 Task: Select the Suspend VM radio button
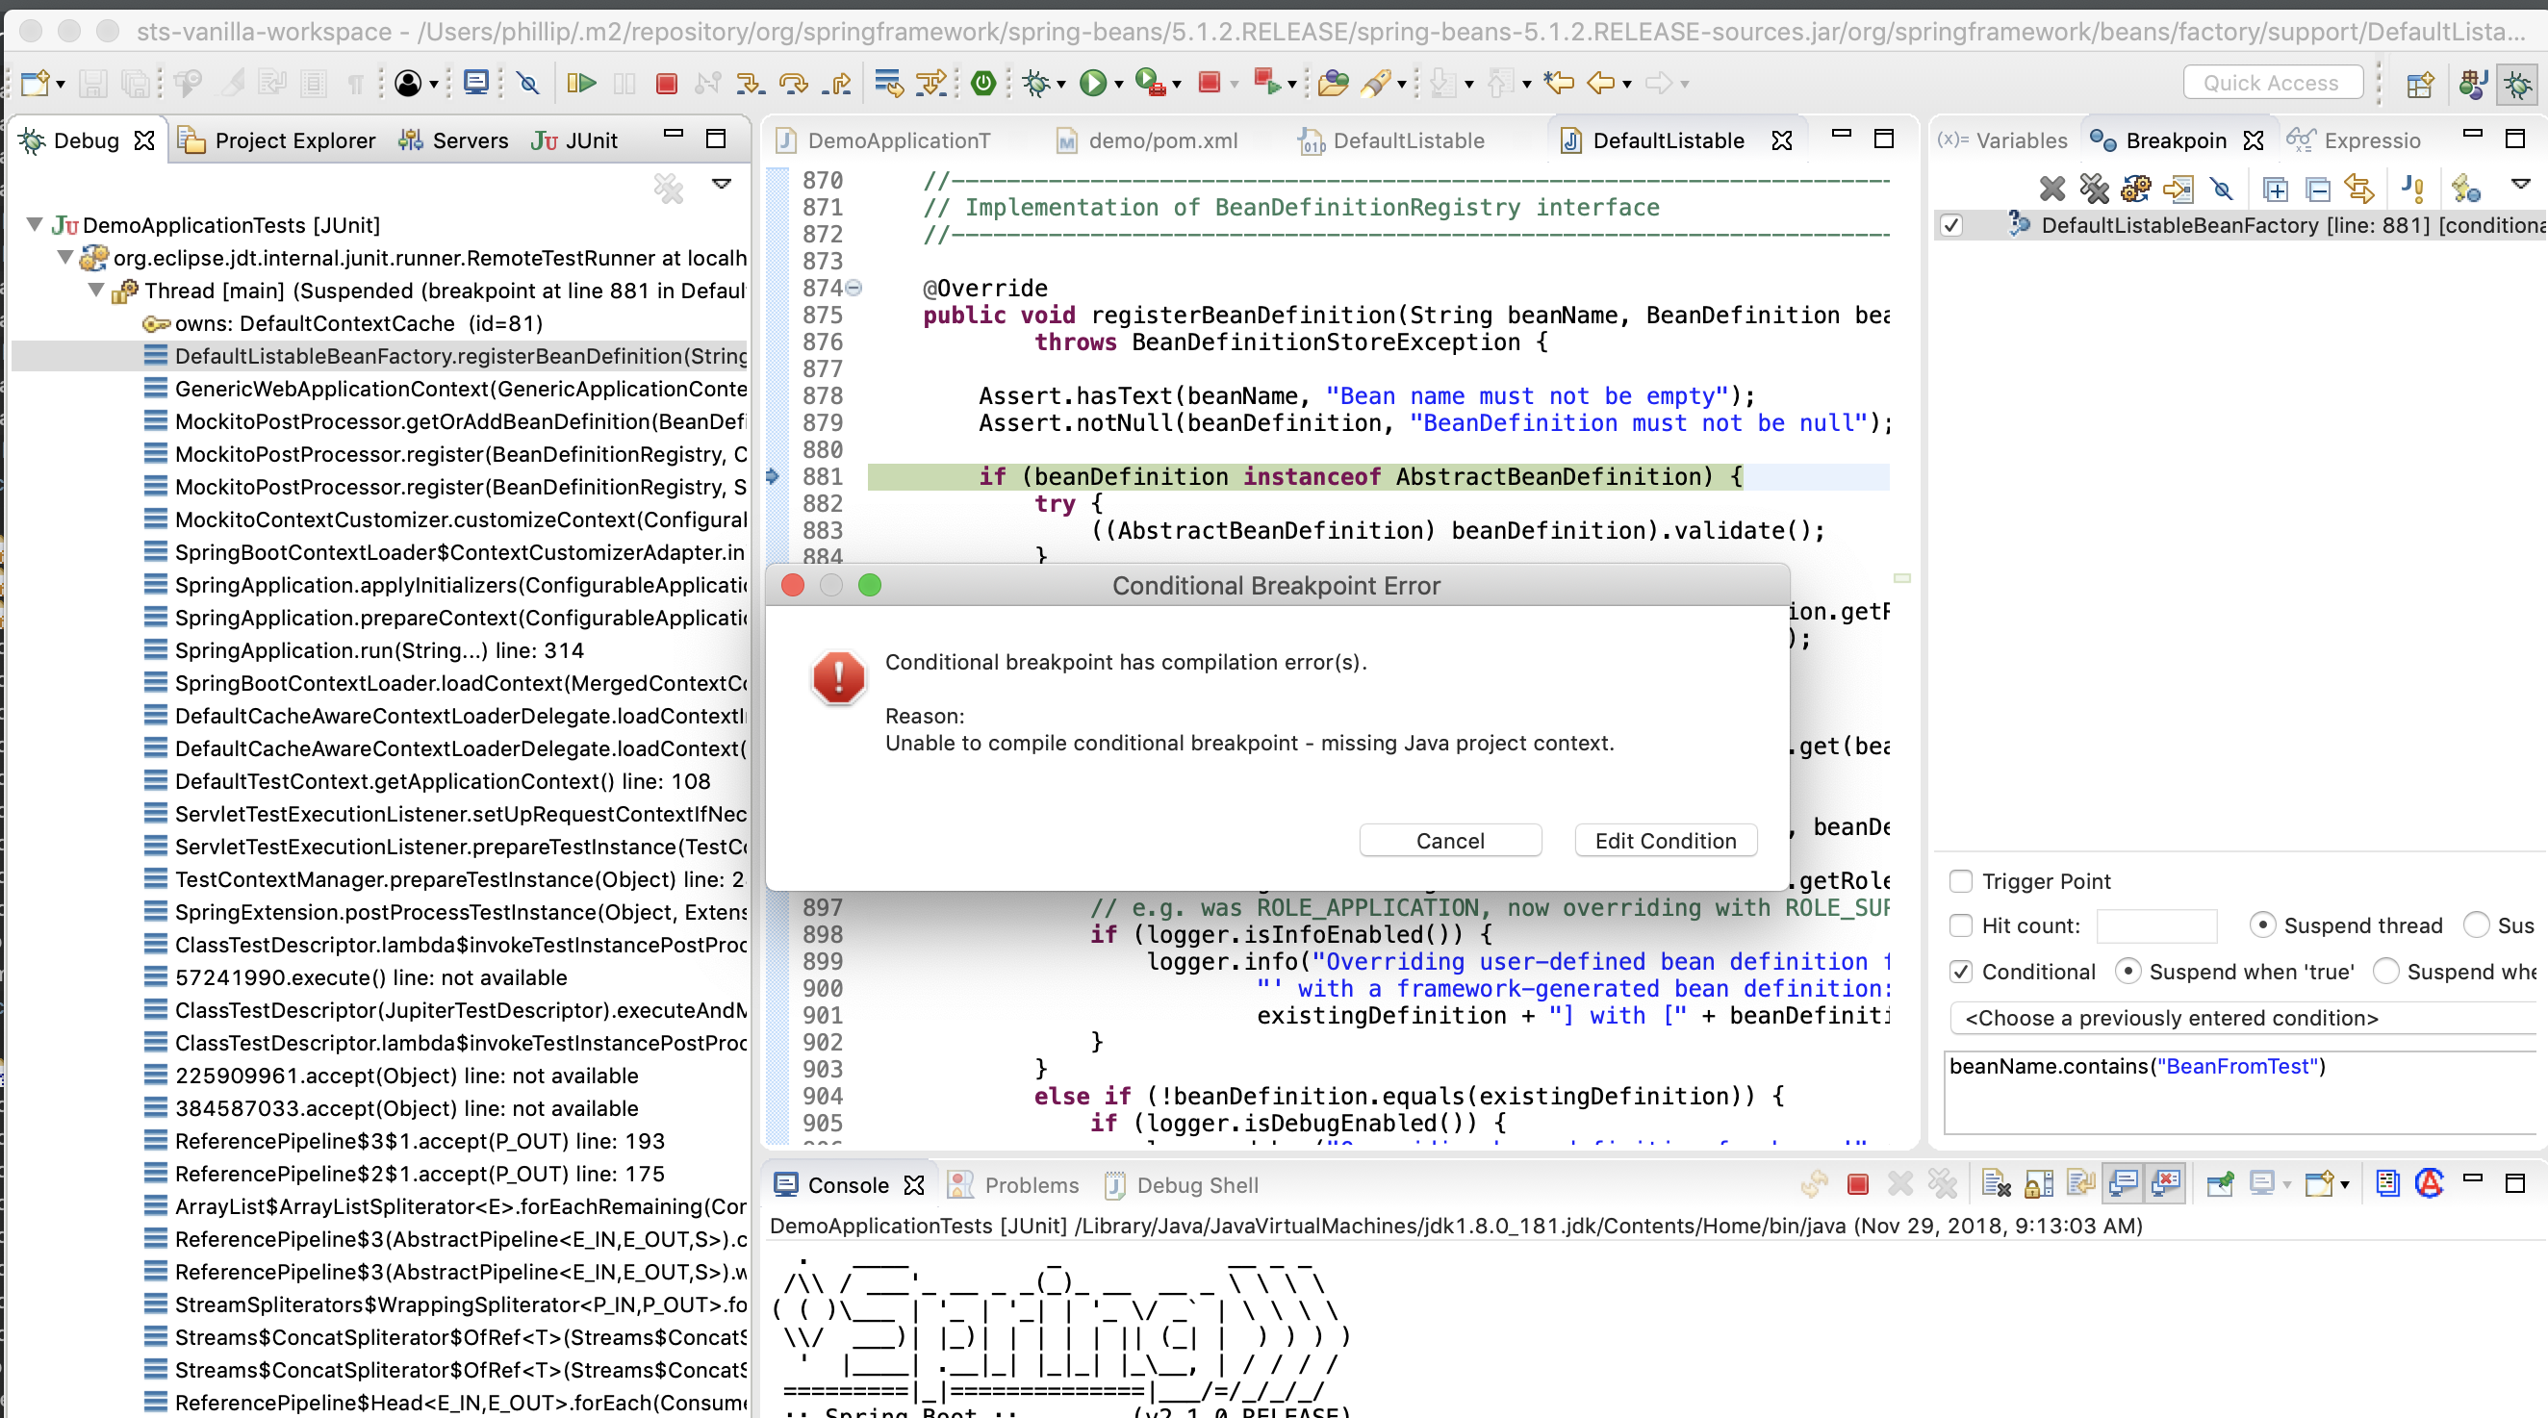click(2476, 925)
